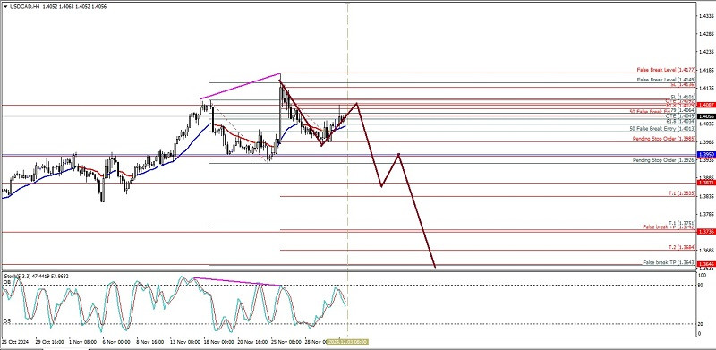Select the 'Pending Stop Order (1.3926)' gray label
716x350 pixels.
coord(663,160)
